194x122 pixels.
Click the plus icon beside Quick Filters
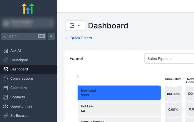click(x=67, y=38)
